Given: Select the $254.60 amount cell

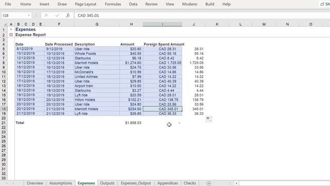Looking at the screenshot, I should (x=131, y=109).
